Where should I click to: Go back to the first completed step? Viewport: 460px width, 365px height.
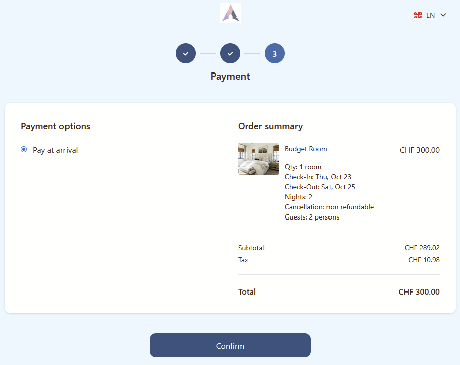[x=186, y=53]
